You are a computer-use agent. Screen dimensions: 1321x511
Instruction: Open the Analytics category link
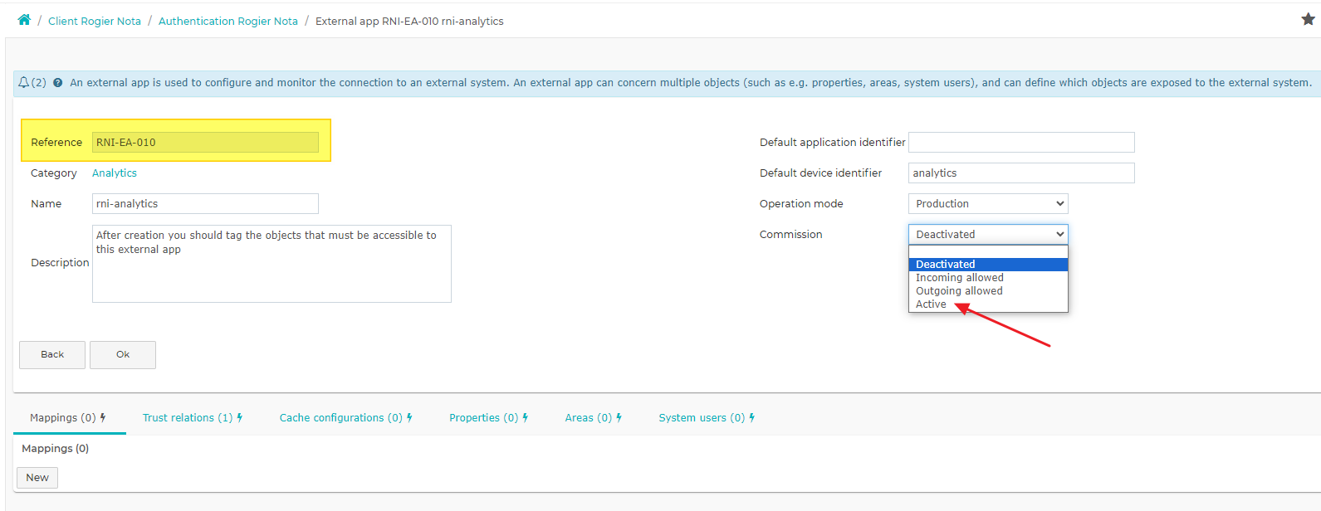point(115,173)
